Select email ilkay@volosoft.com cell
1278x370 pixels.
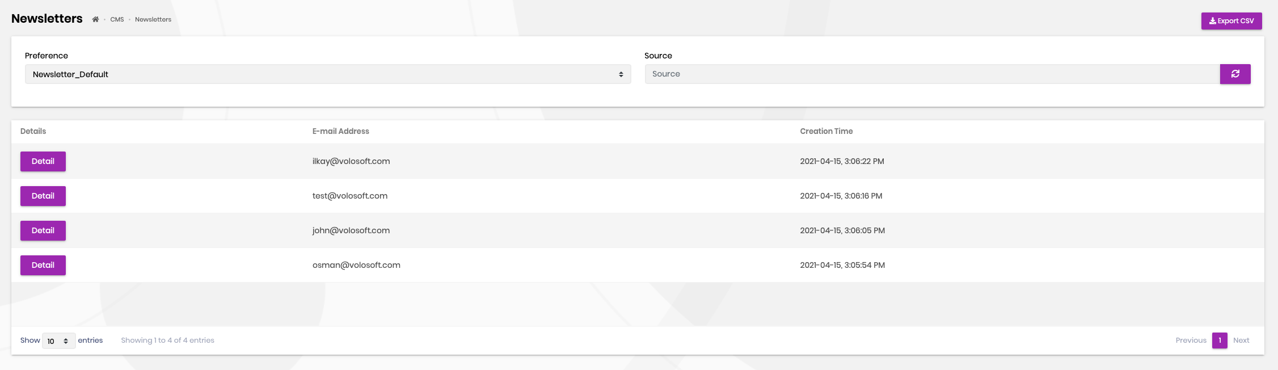[351, 161]
